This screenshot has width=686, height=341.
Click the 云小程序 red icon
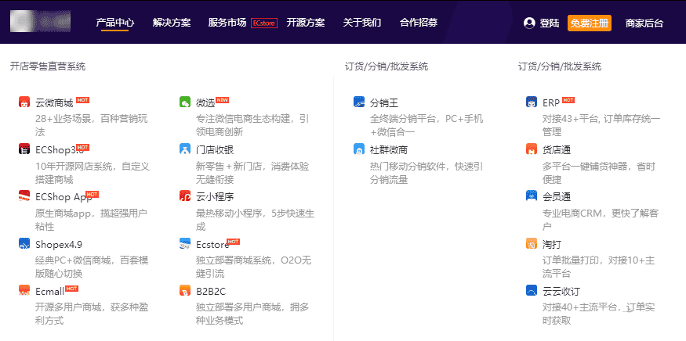pos(185,196)
